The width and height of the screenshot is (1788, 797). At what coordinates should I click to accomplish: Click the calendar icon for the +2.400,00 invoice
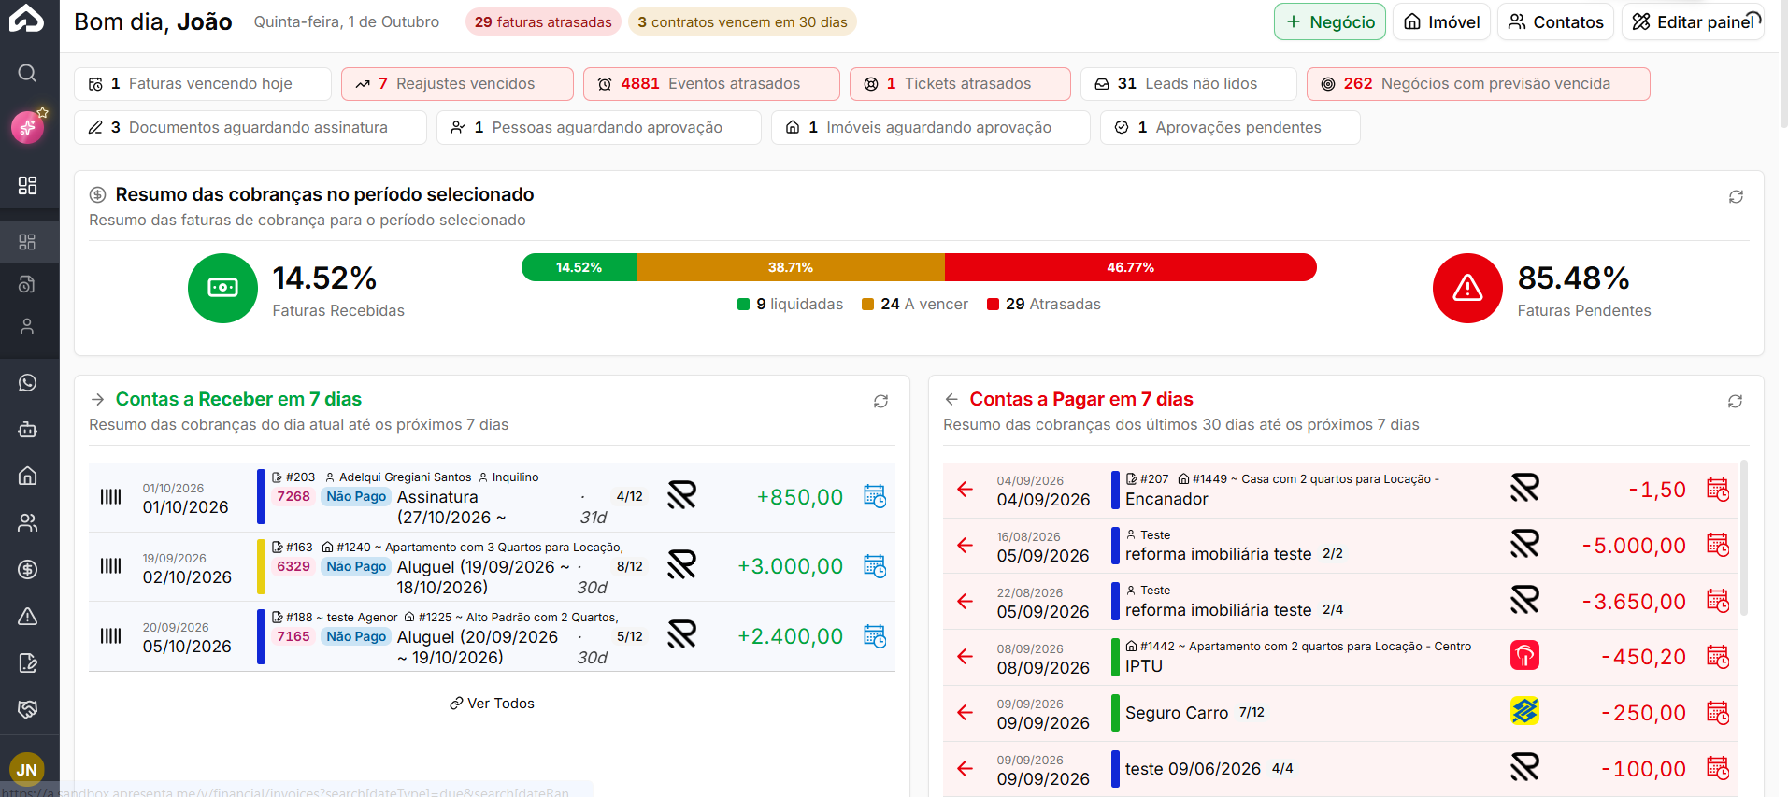pos(875,636)
